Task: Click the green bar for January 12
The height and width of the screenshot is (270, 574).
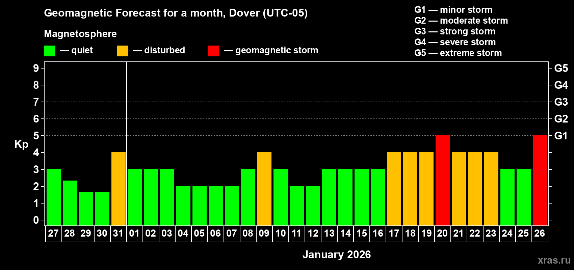Action: (313, 206)
